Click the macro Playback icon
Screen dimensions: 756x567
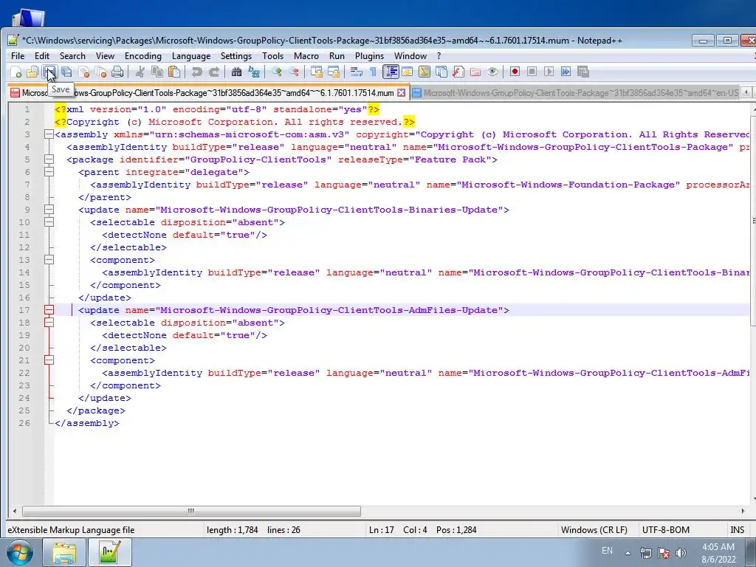click(549, 72)
